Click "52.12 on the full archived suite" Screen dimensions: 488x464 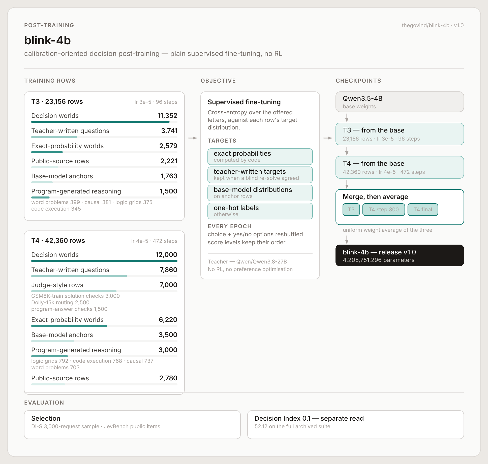pyautogui.click(x=292, y=426)
